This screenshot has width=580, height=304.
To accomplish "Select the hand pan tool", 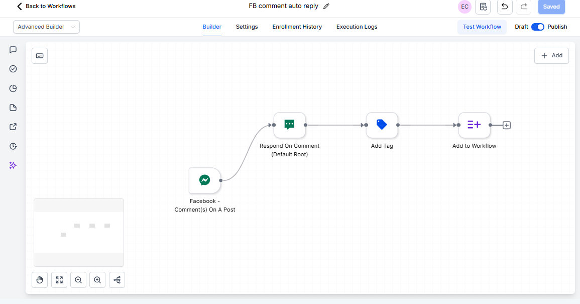I will [x=40, y=280].
